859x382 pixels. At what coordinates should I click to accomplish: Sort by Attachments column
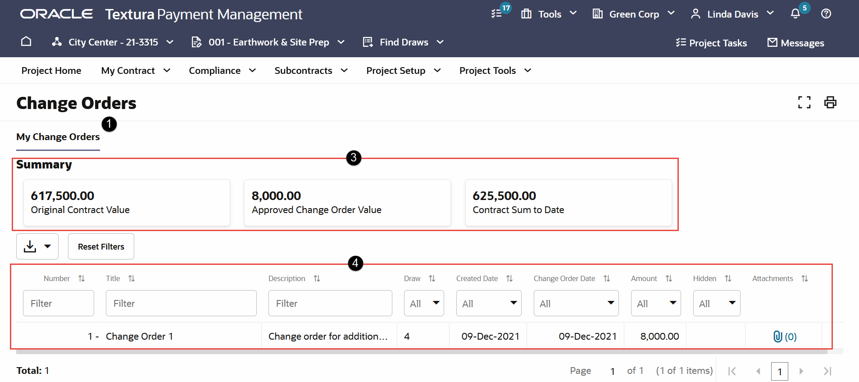coord(805,278)
